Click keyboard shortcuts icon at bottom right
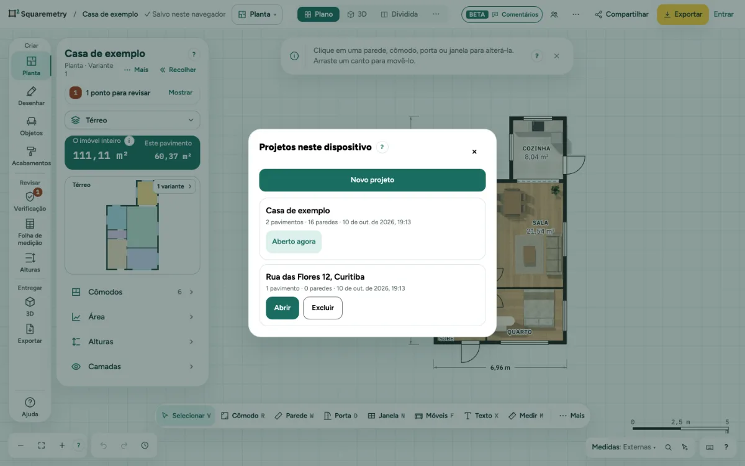745x466 pixels. click(710, 447)
